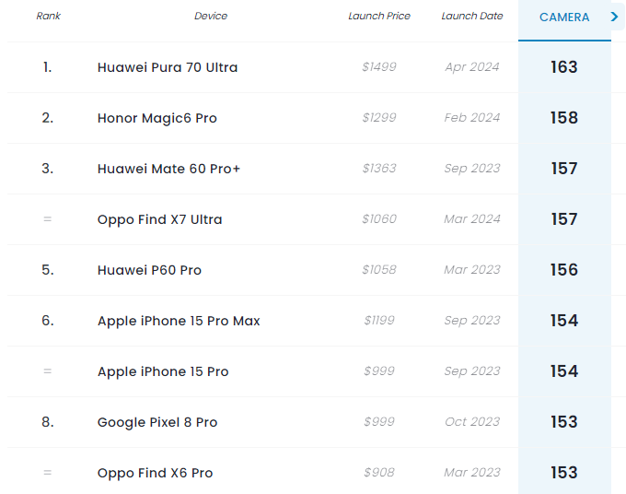Open the Huawei P60 Pro listing
This screenshot has width=626, height=494.
[x=149, y=270]
